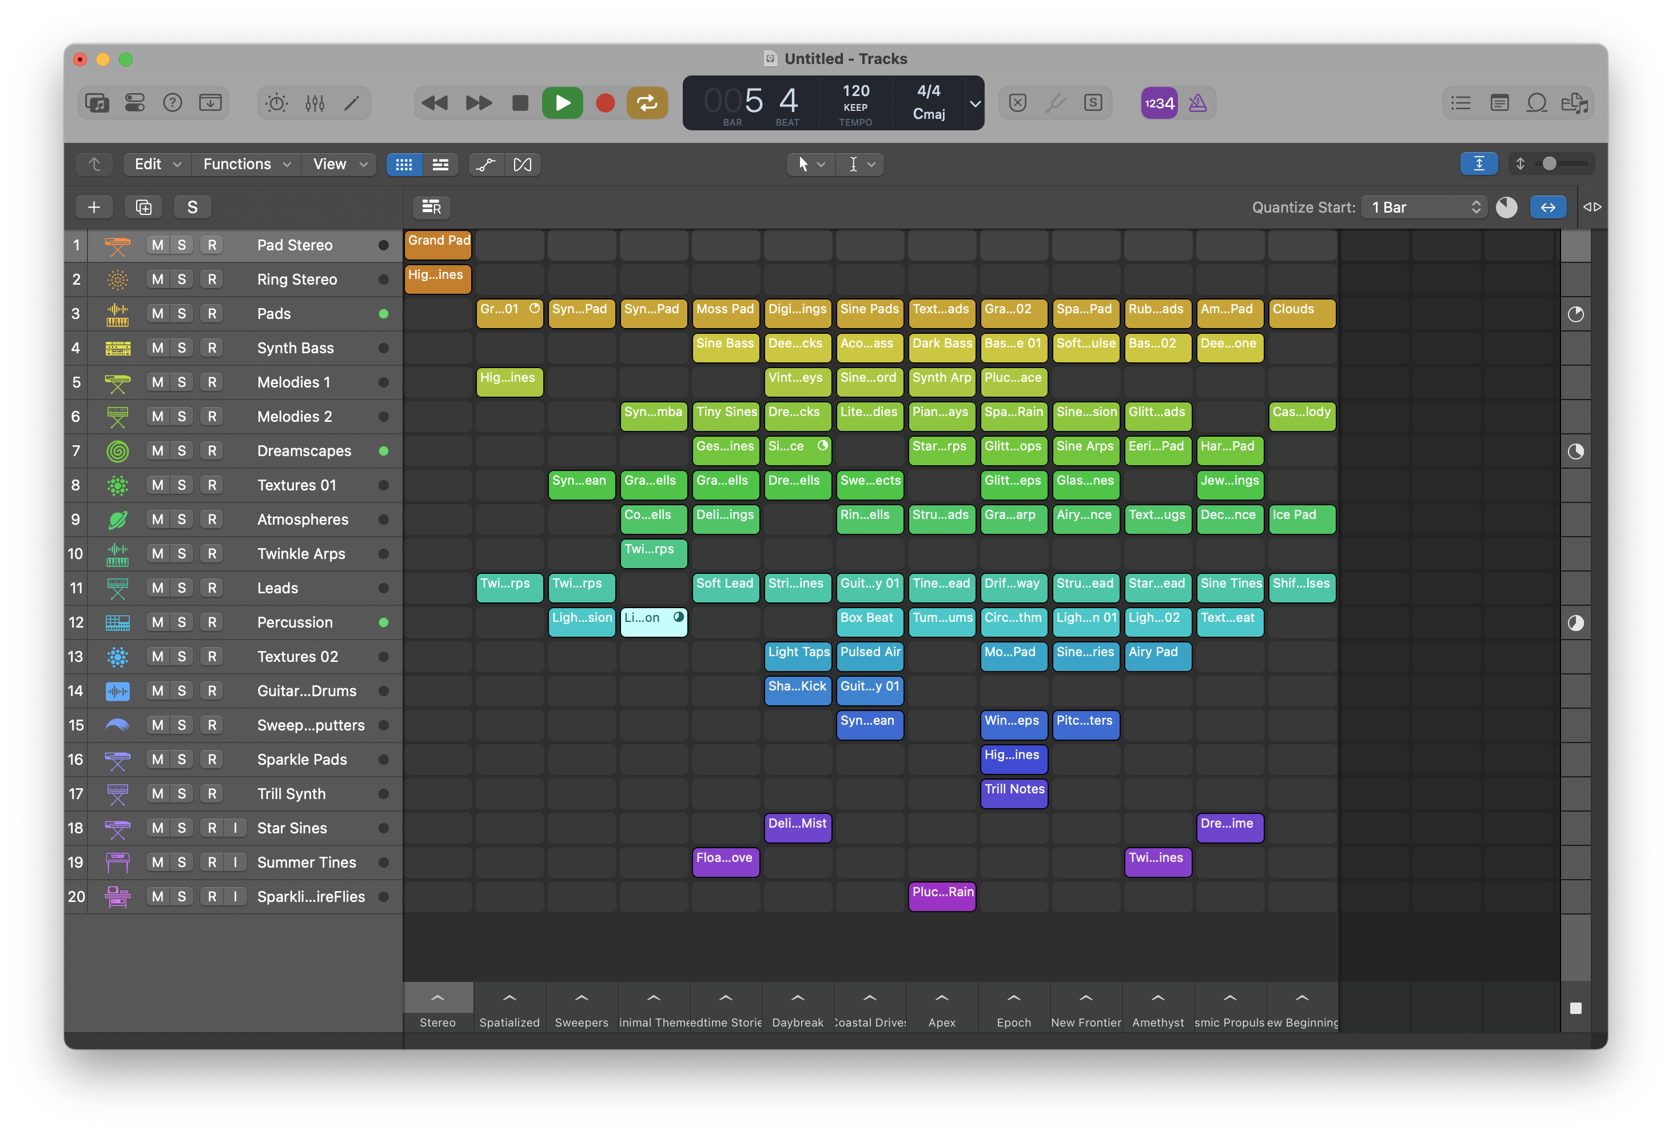Show the Live Loops grid view
Image resolution: width=1672 pixels, height=1134 pixels.
point(404,164)
